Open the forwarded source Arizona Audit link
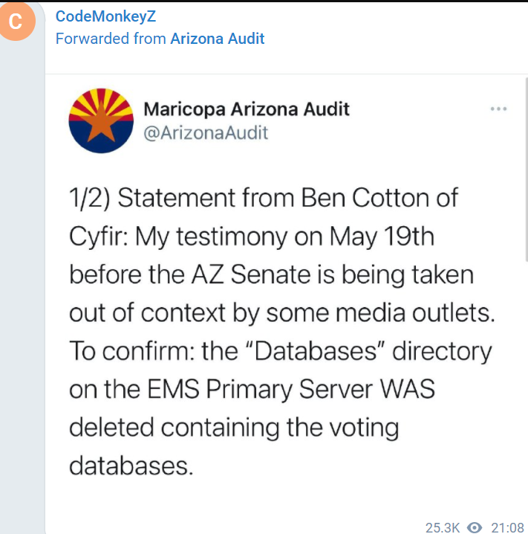 pos(218,39)
